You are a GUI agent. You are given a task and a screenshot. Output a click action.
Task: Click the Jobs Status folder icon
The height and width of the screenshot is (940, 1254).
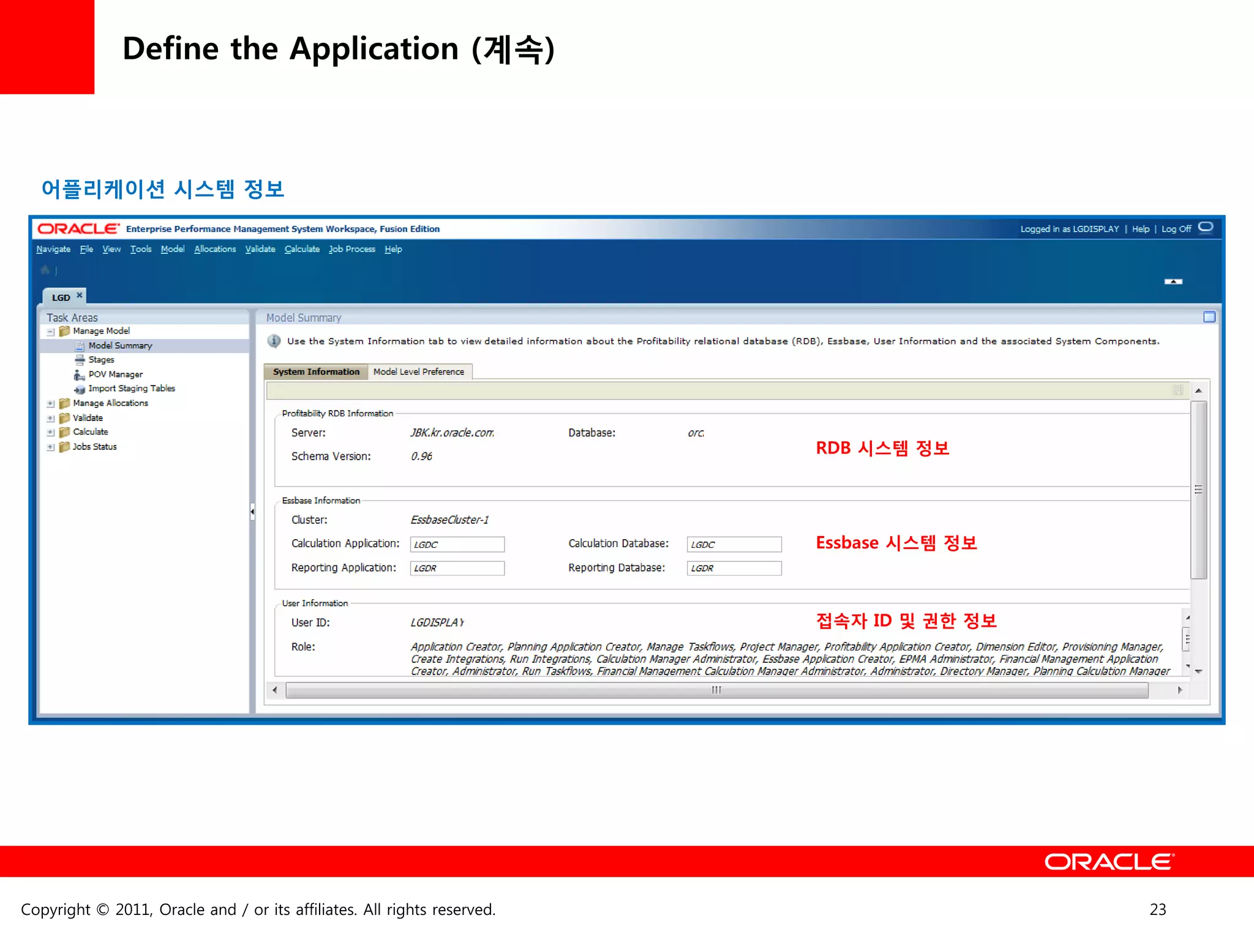tap(64, 447)
